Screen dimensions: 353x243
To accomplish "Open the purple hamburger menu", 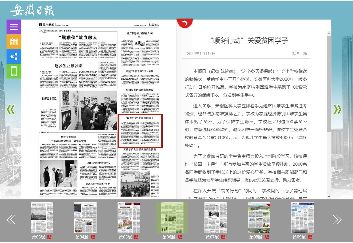I will [x=14, y=27].
